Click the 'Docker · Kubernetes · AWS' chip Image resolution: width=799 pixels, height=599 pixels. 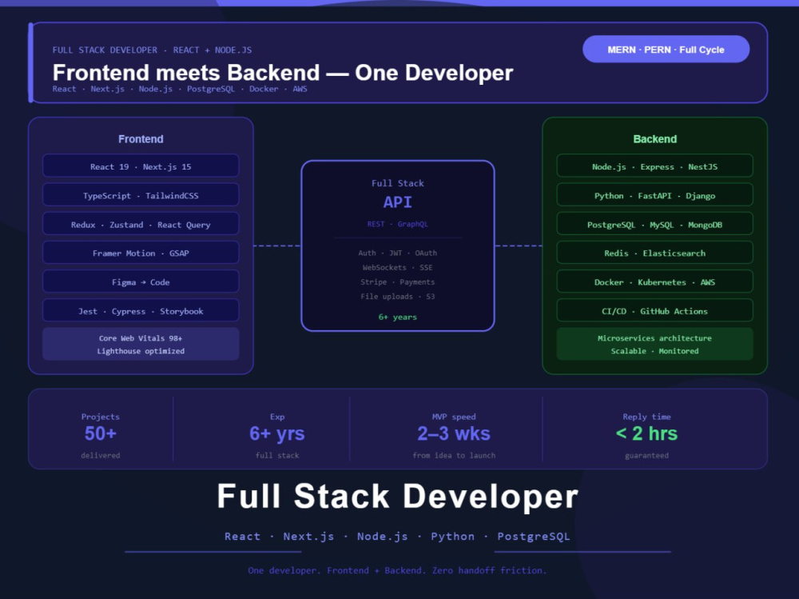coord(655,282)
